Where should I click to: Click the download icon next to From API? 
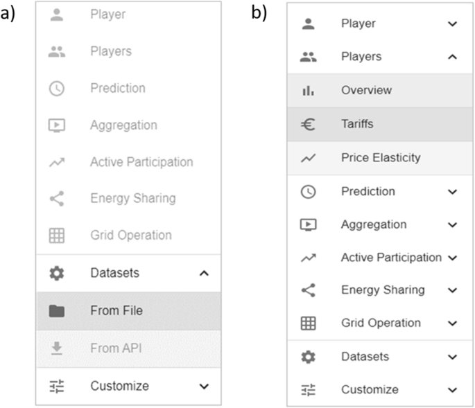[x=57, y=348]
